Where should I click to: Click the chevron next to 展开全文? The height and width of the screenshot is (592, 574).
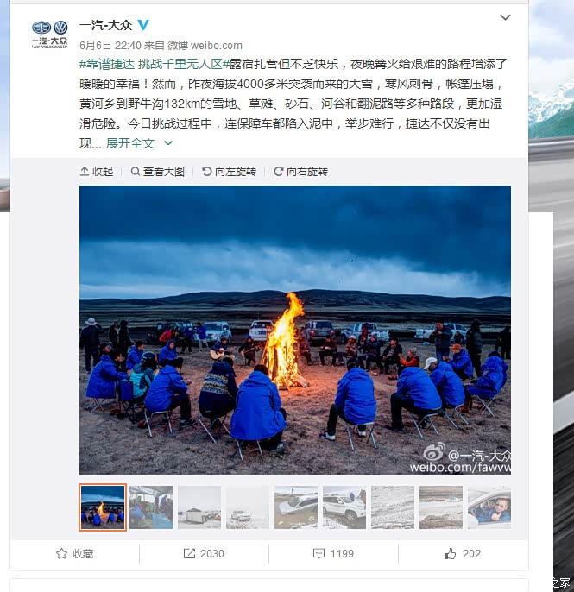coord(168,143)
